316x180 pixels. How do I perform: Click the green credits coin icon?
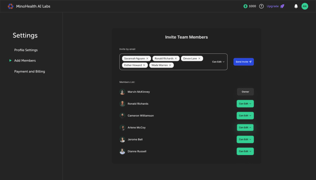click(x=245, y=6)
